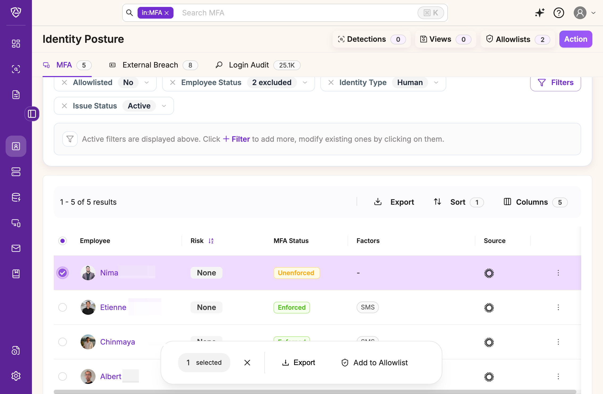Open the dashboard grid icon in sidebar
Viewport: 603px width, 394px height.
(16, 44)
